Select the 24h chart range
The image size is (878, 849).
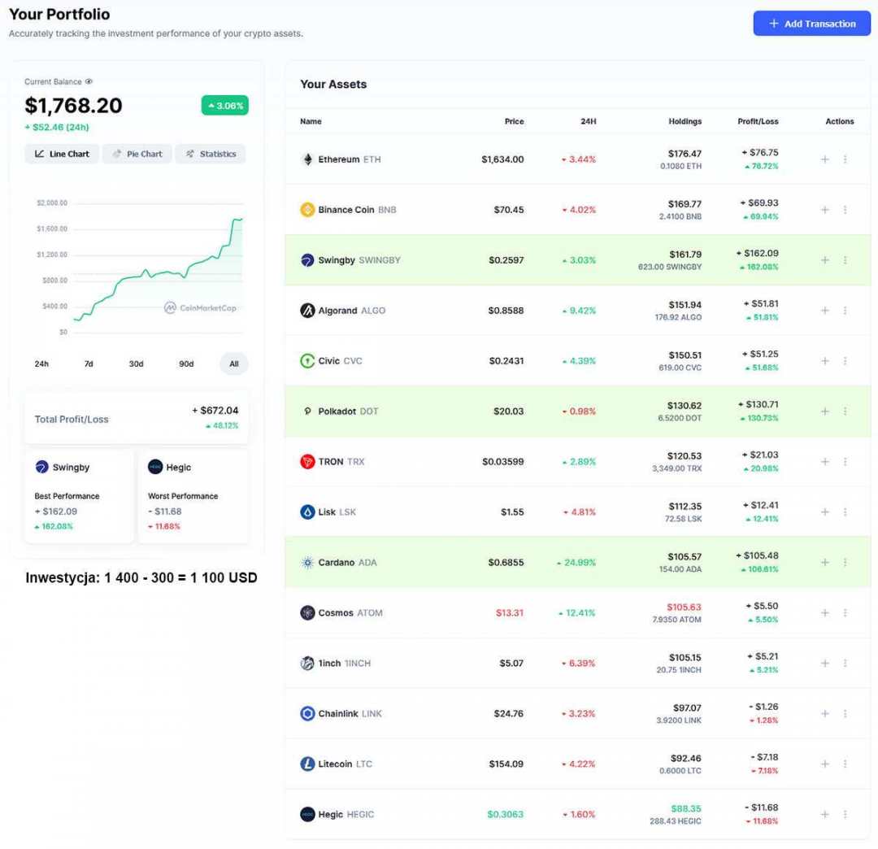tap(41, 364)
